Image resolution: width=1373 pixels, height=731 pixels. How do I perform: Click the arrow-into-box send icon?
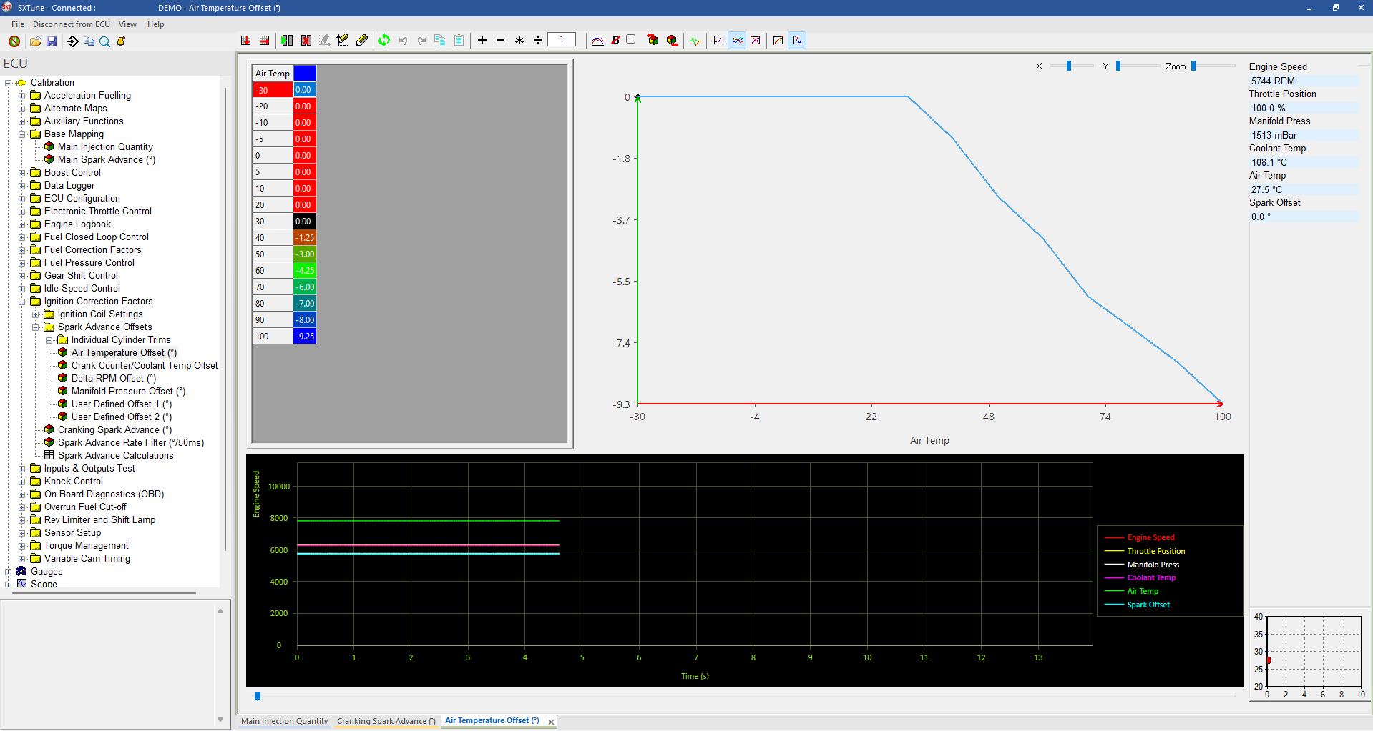pos(73,41)
